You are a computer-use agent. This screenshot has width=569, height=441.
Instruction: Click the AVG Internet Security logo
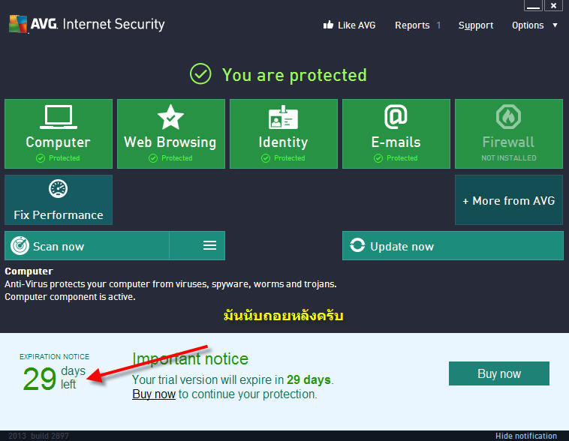86,24
